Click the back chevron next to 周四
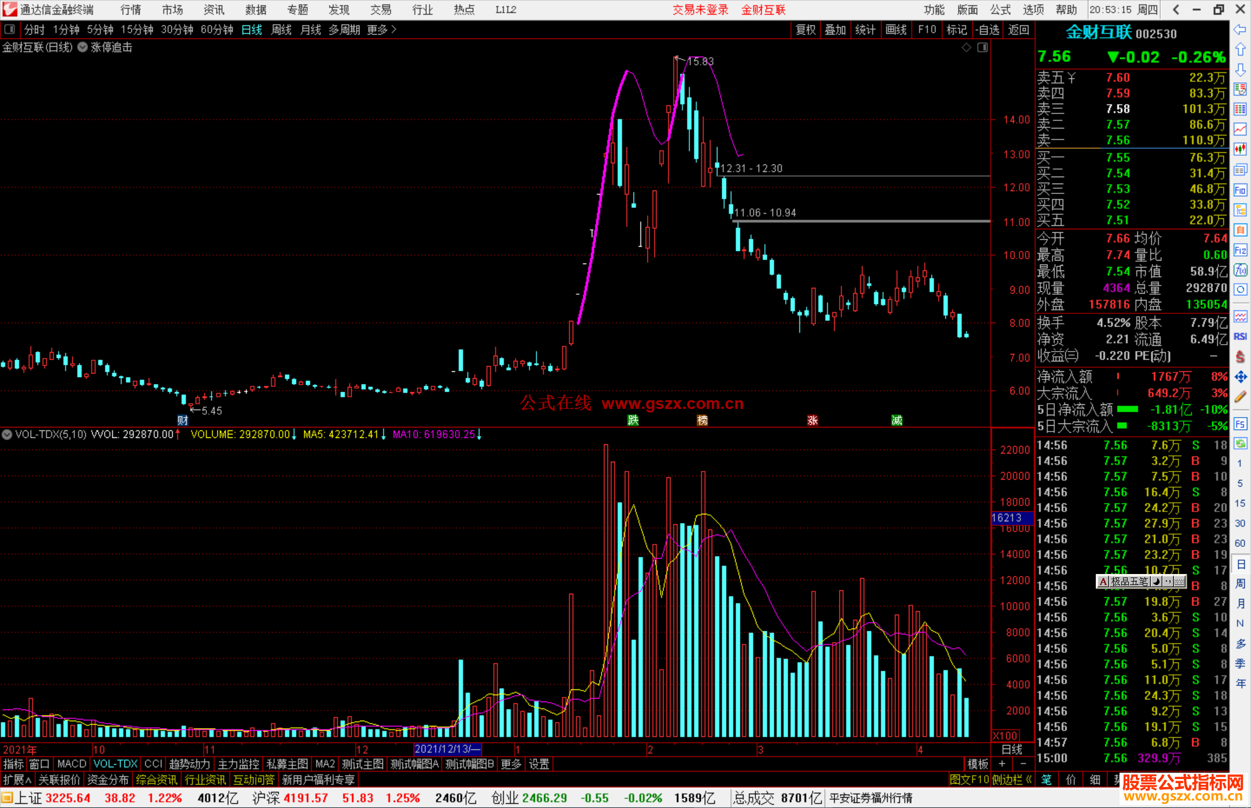 [1176, 10]
